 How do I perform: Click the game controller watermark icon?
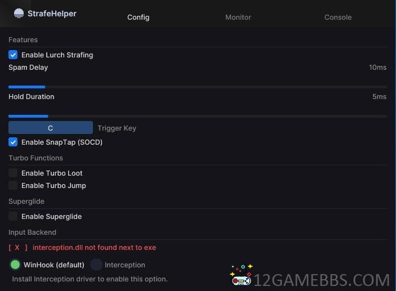241,275
